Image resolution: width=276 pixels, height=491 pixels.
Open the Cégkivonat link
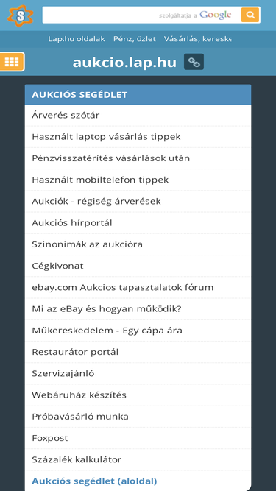point(57,266)
